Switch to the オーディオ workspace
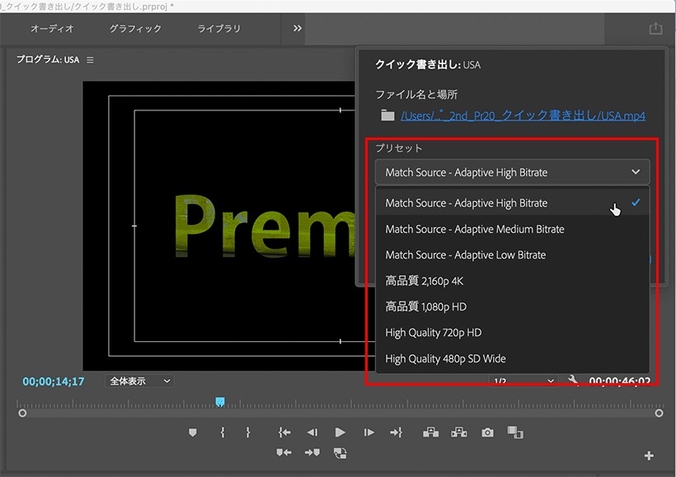The image size is (676, 477). [52, 29]
